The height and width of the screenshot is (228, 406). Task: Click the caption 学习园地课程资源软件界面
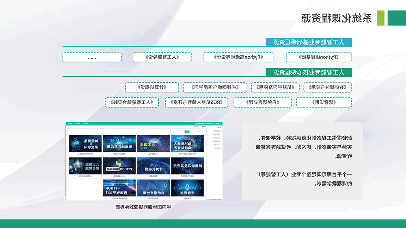[x=143, y=207]
